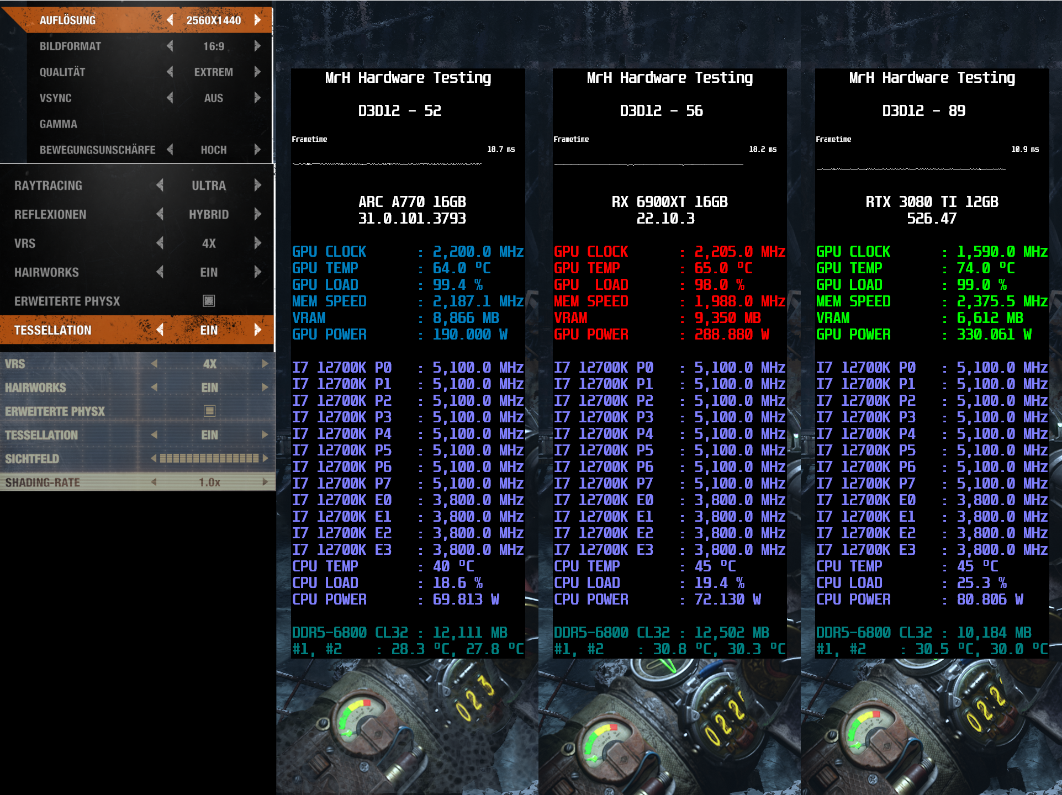Click the right arrow next to BEWEGUNGSUNSCHÄRFE HOCH
This screenshot has width=1062, height=795.
tap(257, 150)
